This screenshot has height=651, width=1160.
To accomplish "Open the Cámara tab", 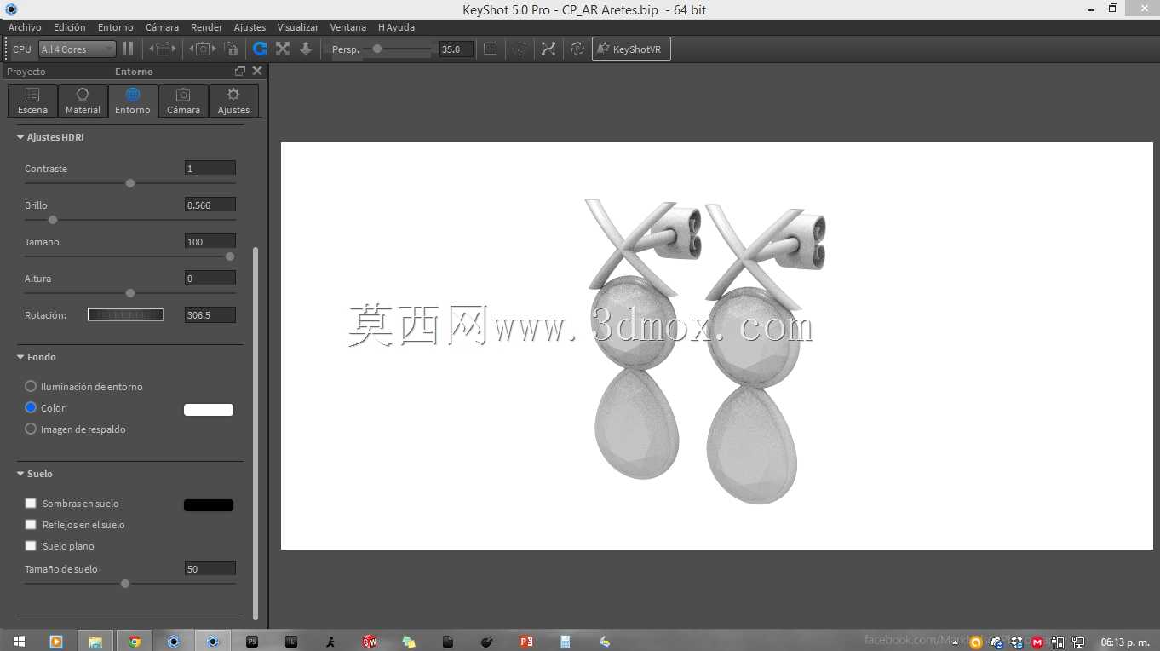I will [183, 101].
